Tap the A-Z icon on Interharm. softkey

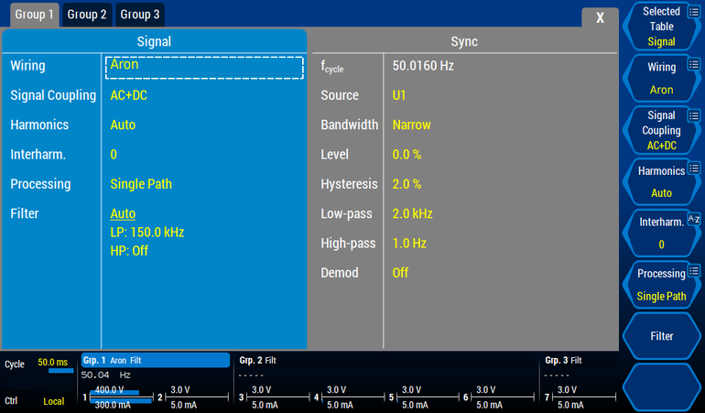(694, 219)
